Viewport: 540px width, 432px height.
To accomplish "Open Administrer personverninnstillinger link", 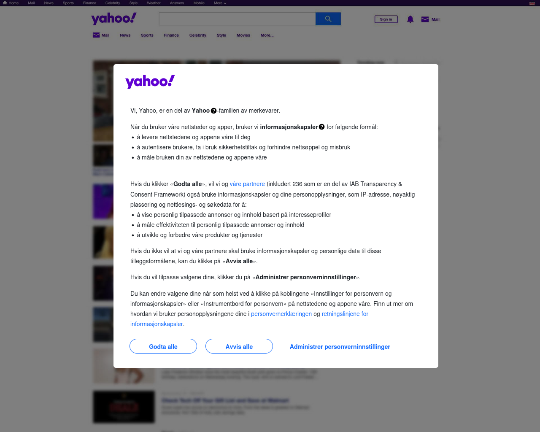I will click(340, 347).
